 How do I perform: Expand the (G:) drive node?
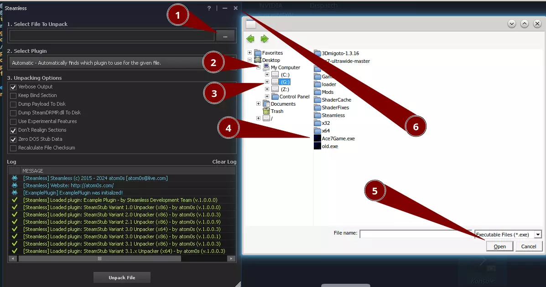point(267,82)
